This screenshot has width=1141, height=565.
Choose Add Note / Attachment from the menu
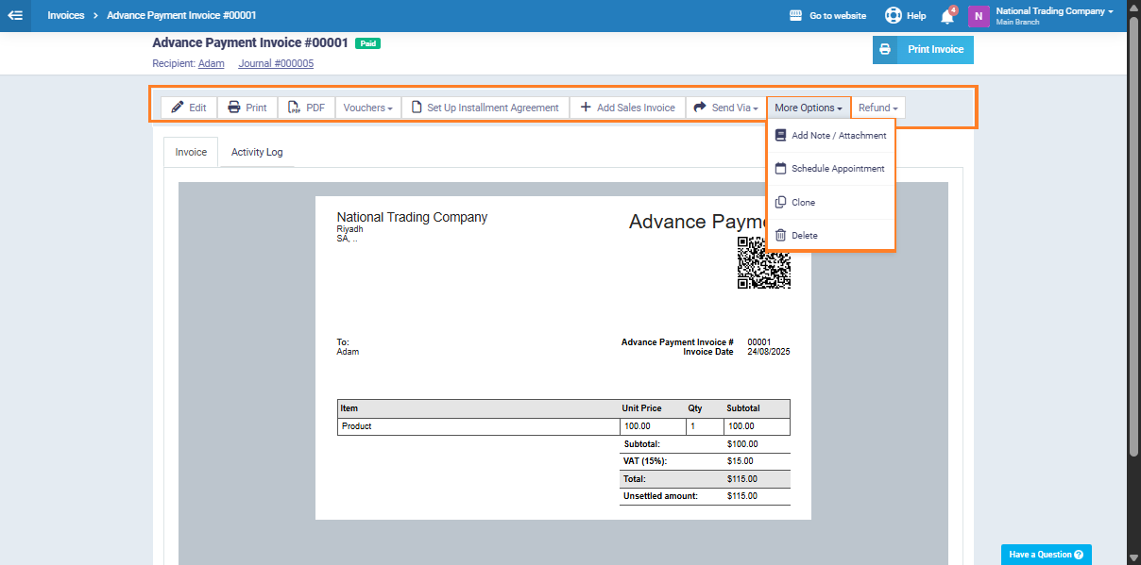830,136
